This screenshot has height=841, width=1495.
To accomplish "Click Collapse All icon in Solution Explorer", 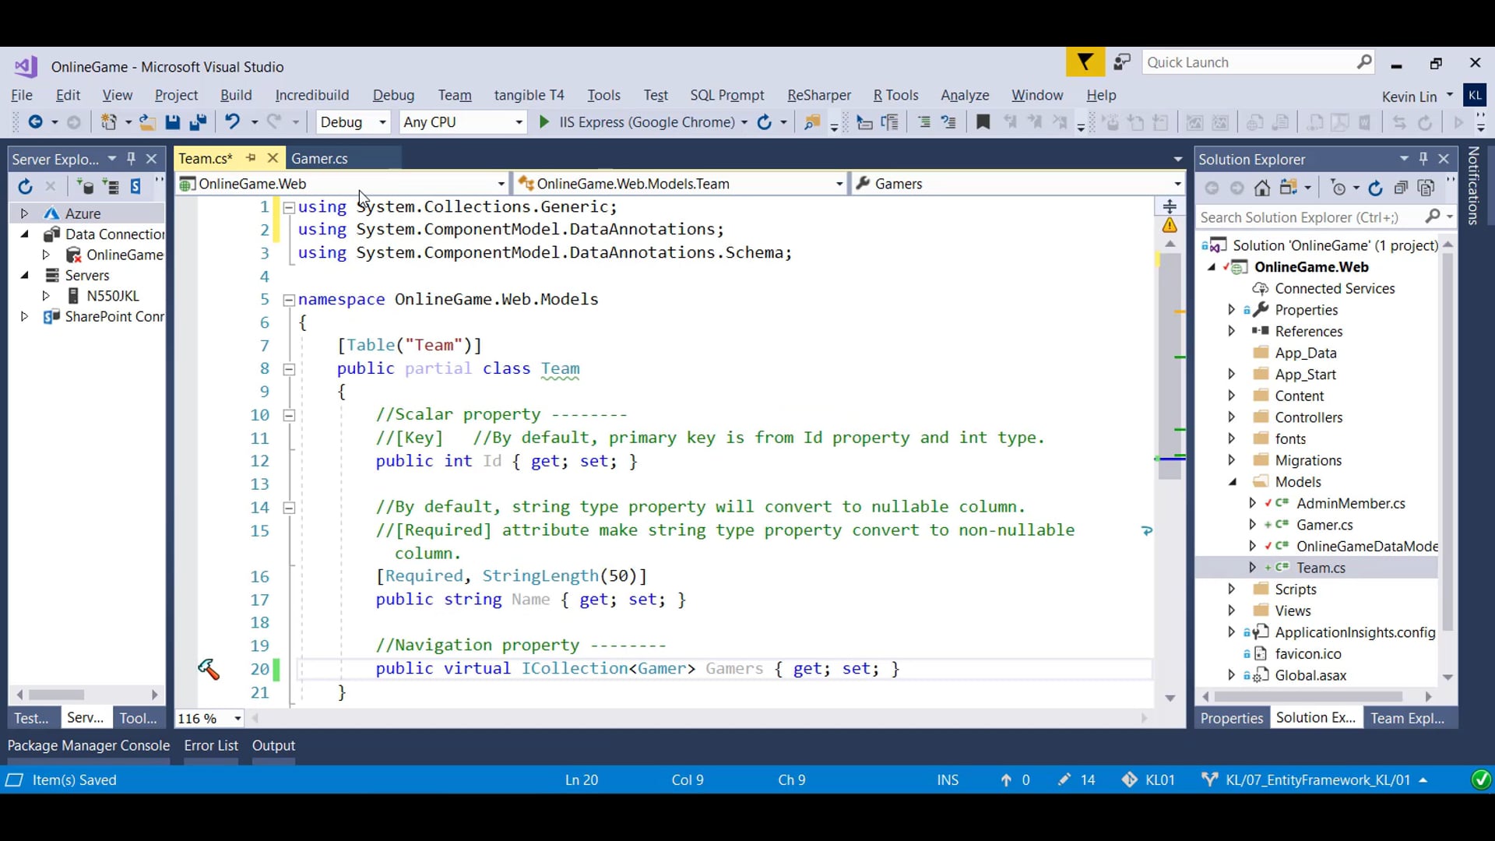I will point(1401,188).
